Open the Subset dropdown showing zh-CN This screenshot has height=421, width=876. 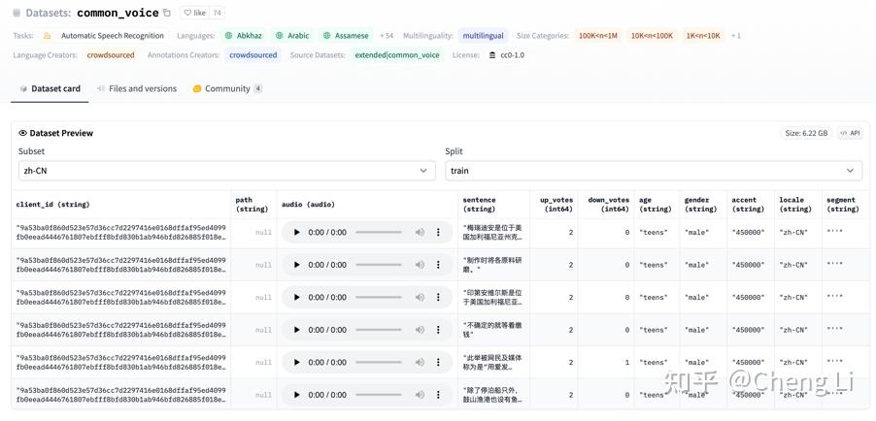pyautogui.click(x=225, y=171)
